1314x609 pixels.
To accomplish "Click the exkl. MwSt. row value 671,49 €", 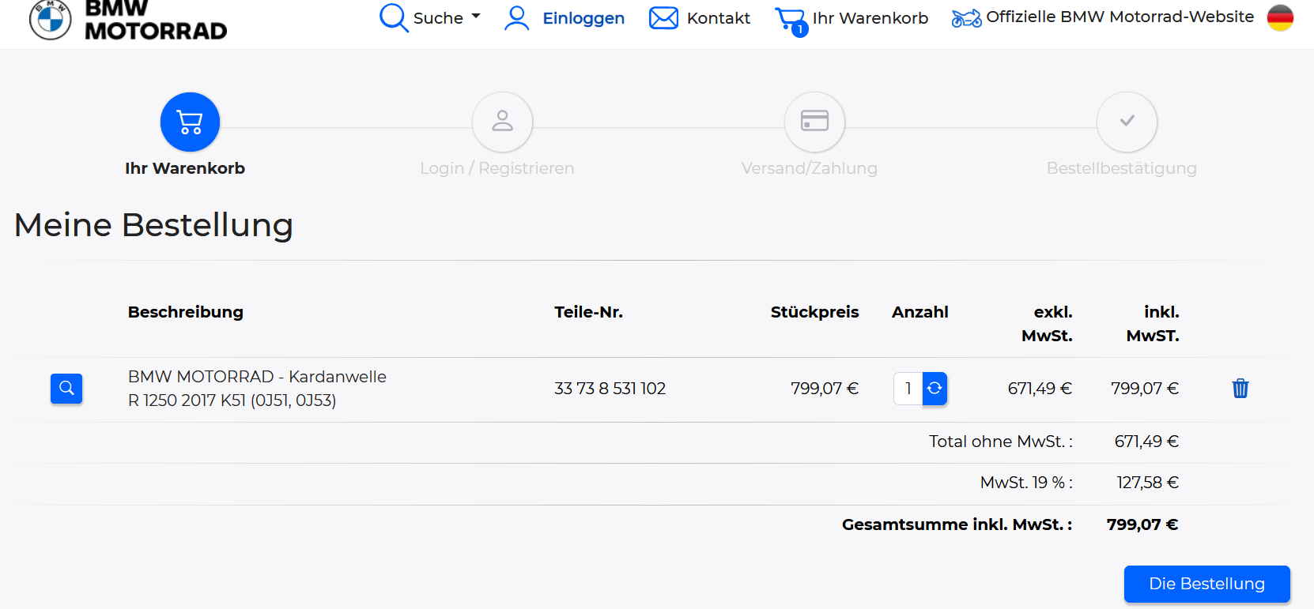I will click(x=1040, y=389).
